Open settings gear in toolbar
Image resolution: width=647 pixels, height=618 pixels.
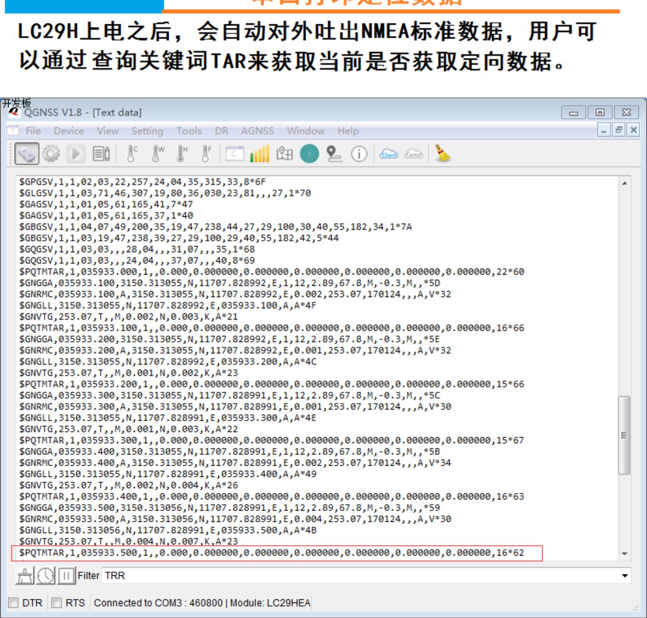pyautogui.click(x=51, y=154)
